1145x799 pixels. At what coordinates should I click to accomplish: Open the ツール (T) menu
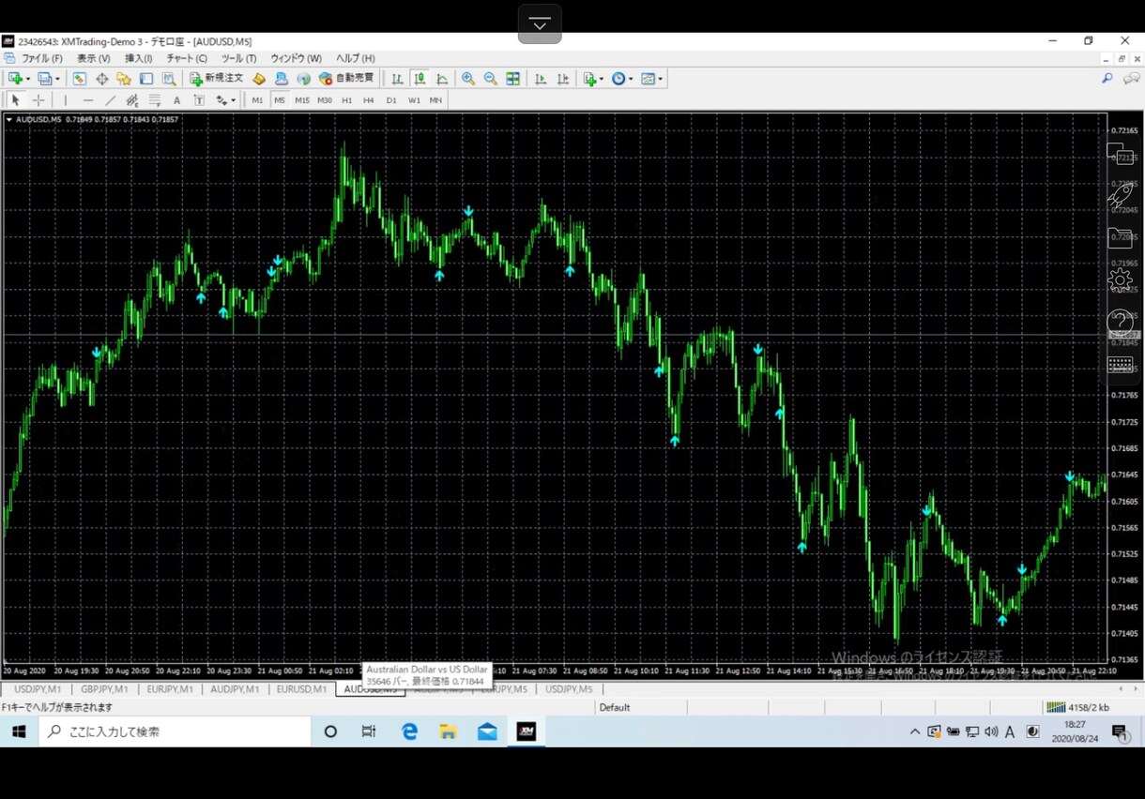pos(238,58)
